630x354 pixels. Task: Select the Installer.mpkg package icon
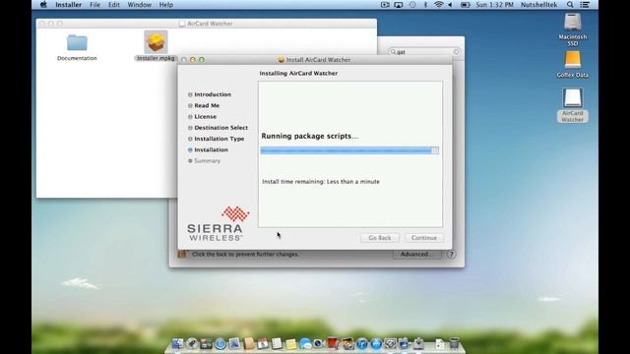(156, 41)
